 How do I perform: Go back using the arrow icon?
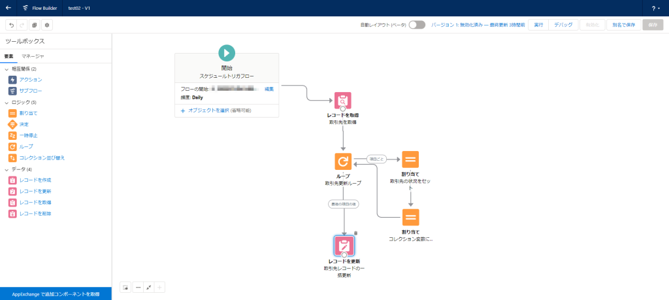[x=8, y=8]
